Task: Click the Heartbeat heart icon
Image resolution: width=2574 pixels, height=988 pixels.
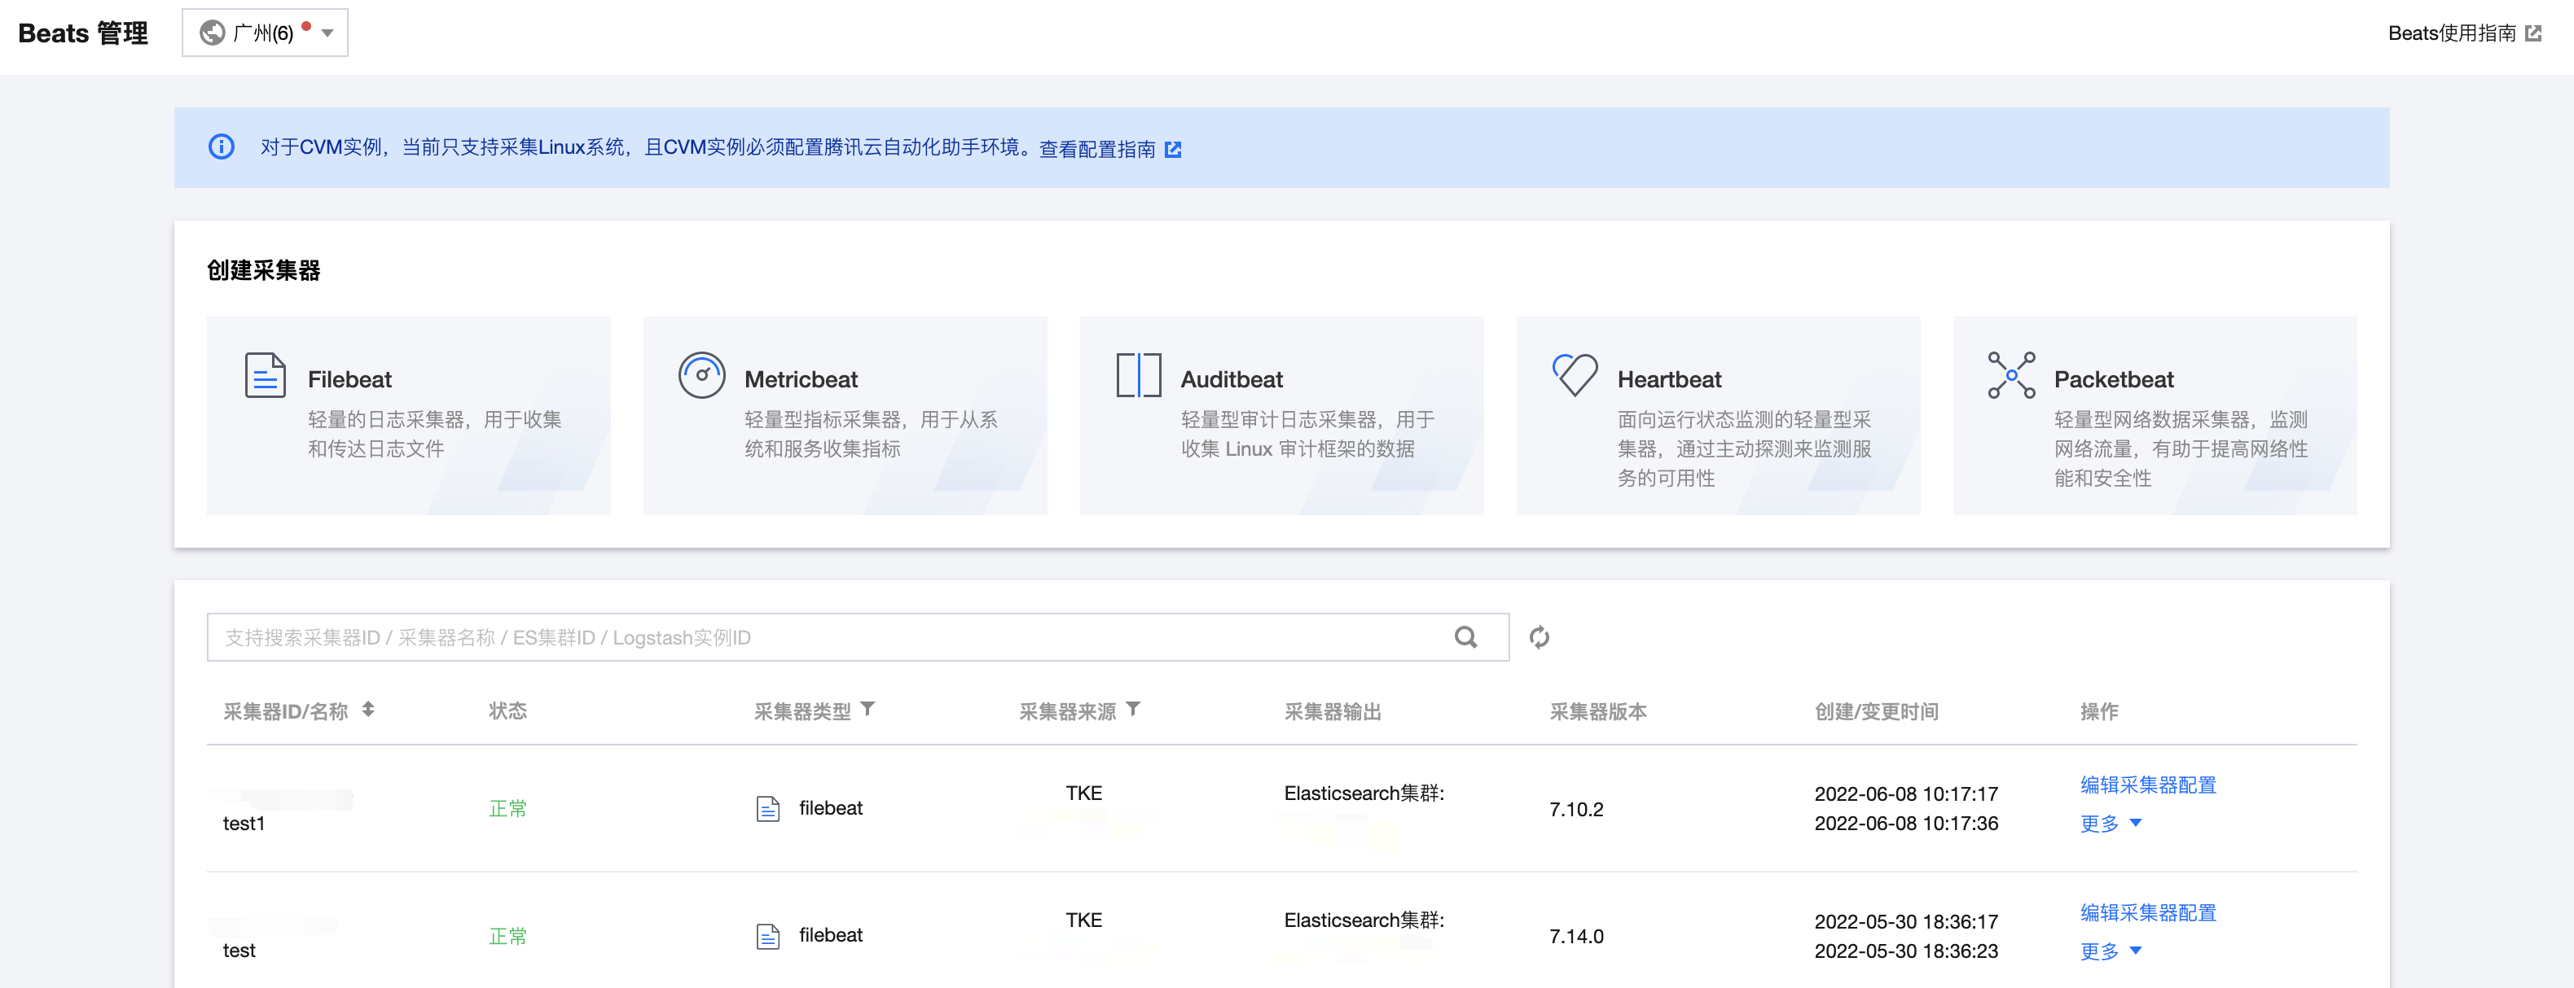Action: click(1575, 375)
